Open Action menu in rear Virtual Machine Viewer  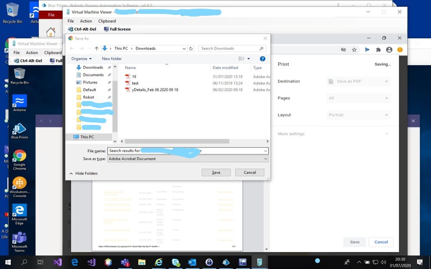point(32,53)
